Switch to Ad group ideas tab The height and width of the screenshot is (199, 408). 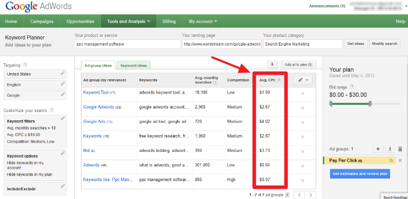coord(98,65)
